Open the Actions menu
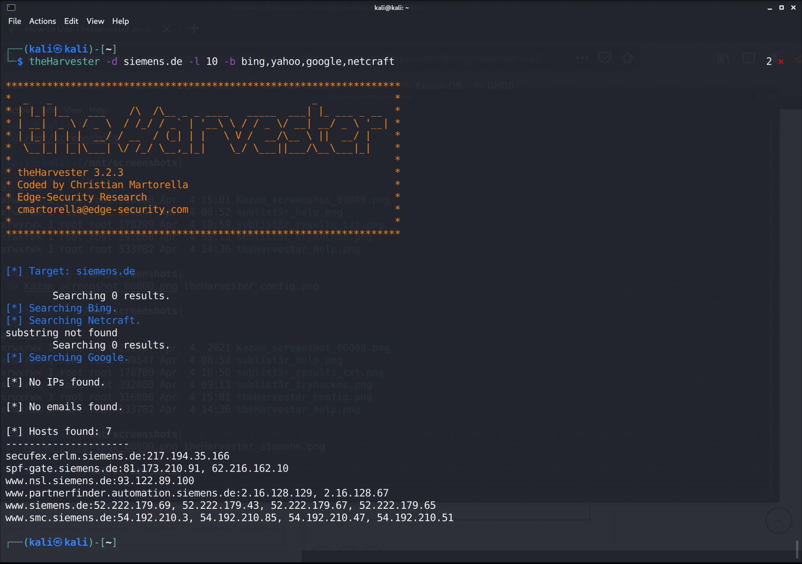Screen dimensions: 802x564 42,21
